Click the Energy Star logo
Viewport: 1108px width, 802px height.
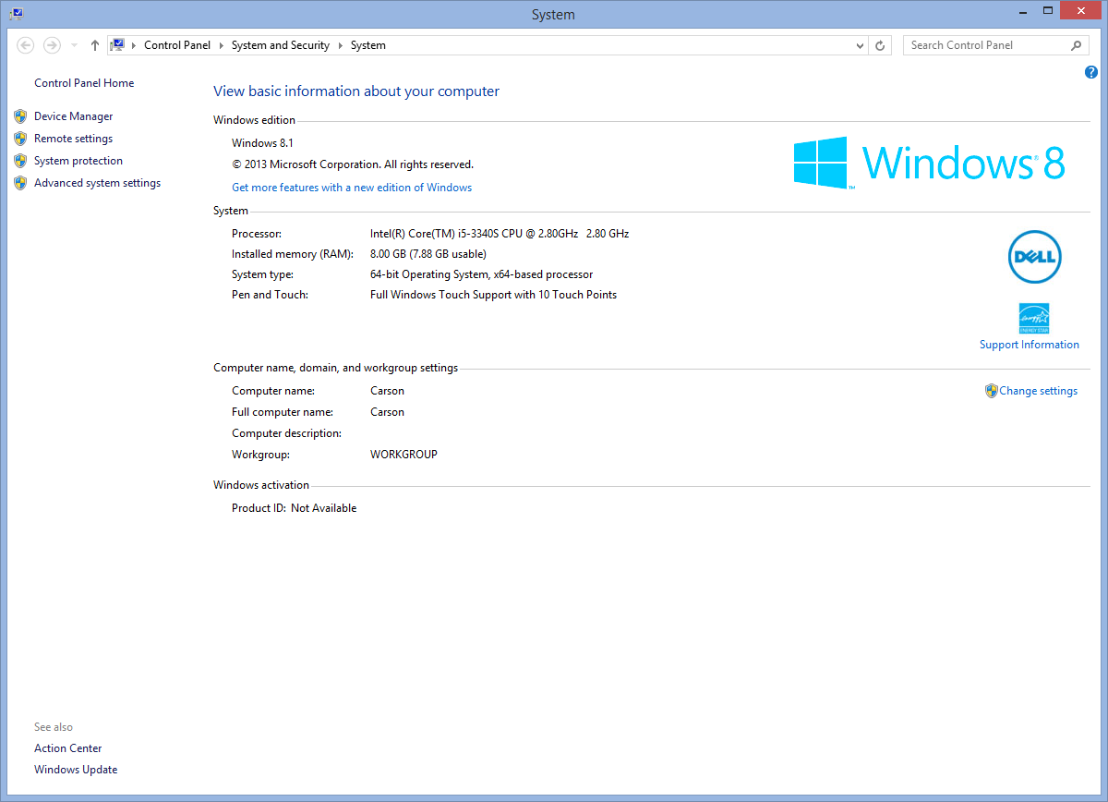point(1034,318)
